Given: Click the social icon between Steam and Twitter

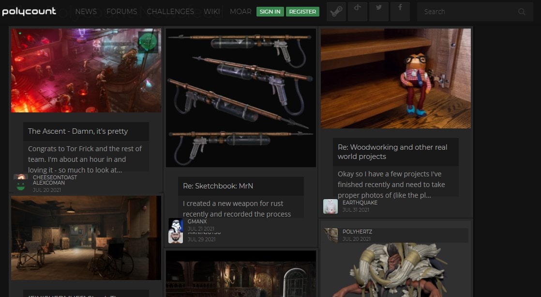Looking at the screenshot, I should pyautogui.click(x=358, y=11).
